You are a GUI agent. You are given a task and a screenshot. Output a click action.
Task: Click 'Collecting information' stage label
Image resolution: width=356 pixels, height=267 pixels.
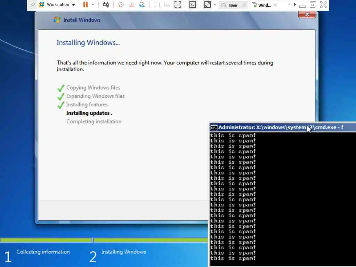point(43,252)
